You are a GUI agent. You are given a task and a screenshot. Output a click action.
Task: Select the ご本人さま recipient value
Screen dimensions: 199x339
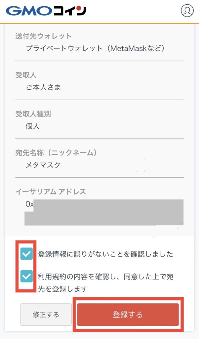[43, 87]
